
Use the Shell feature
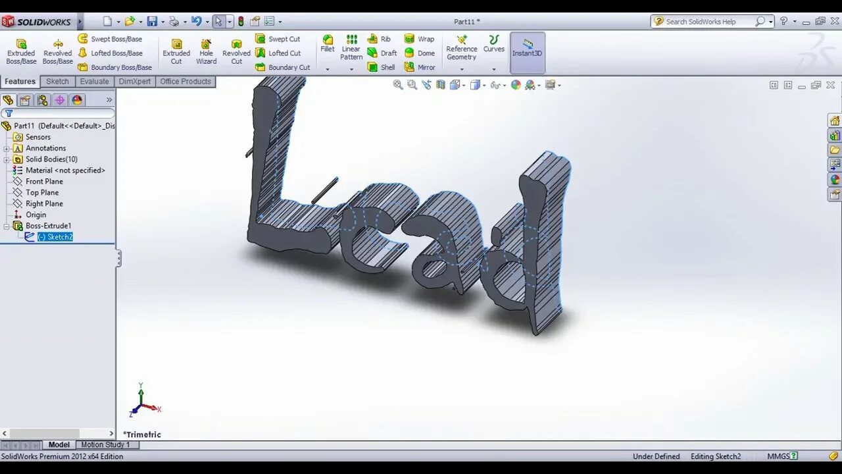tap(382, 67)
